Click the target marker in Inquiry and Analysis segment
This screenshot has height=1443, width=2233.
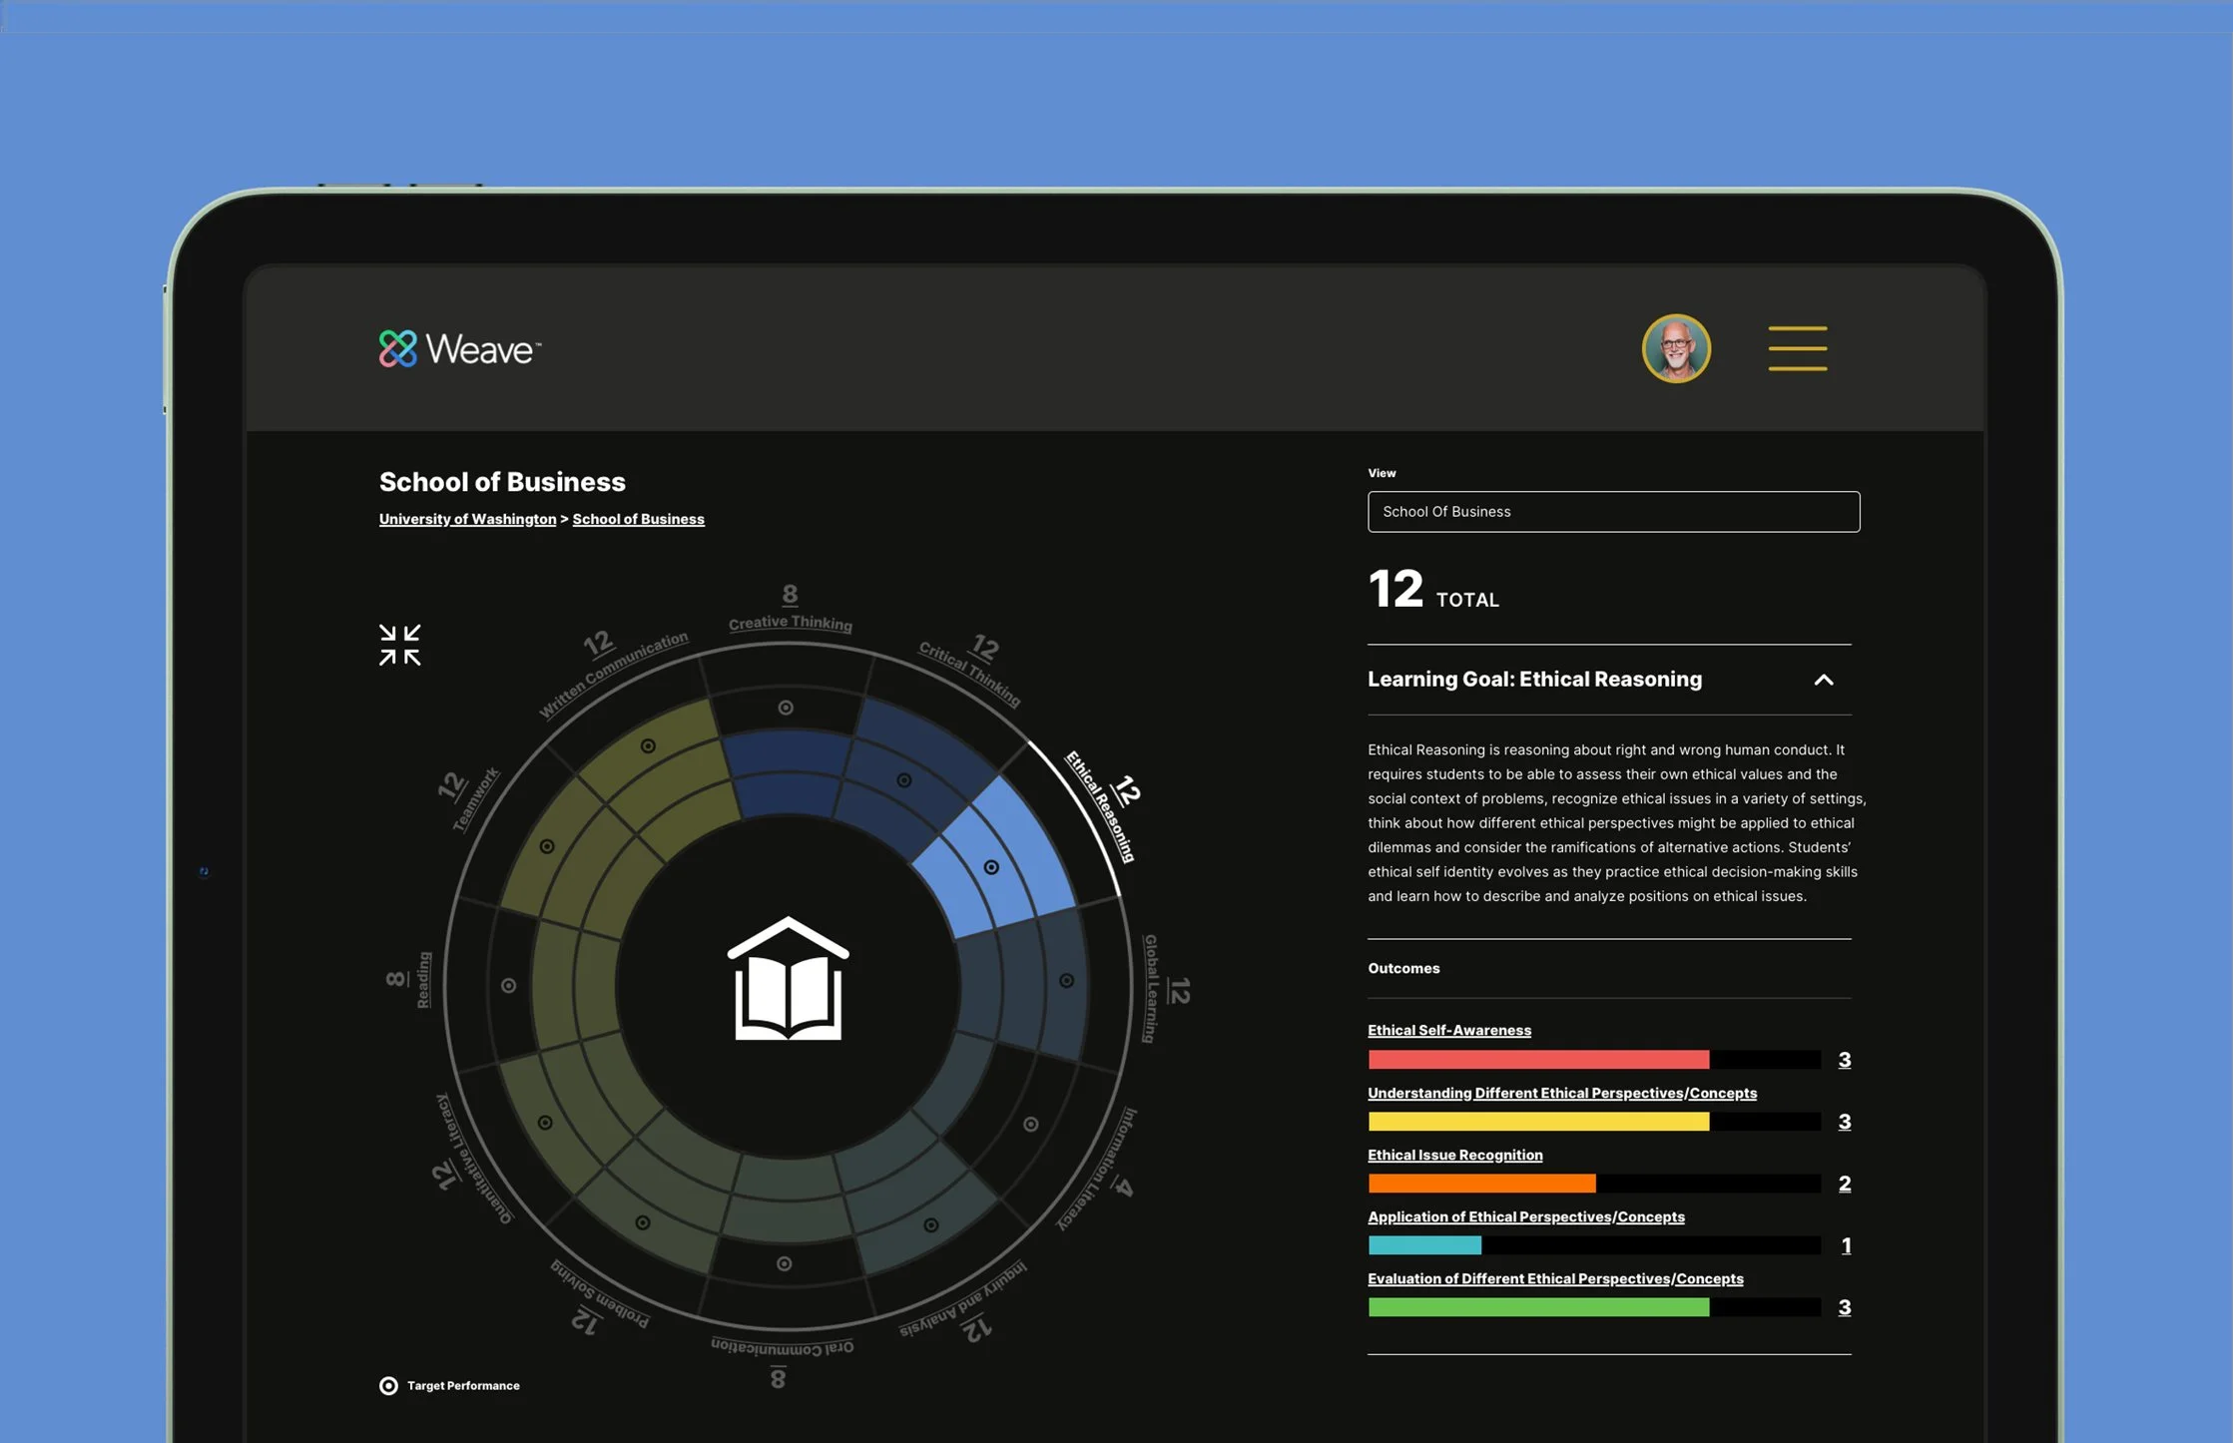pos(930,1224)
